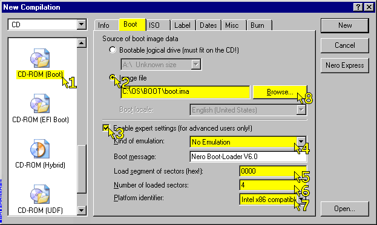Click the up arrow of compilation list scrollbar
This screenshot has width=377, height=225.
pyautogui.click(x=82, y=43)
